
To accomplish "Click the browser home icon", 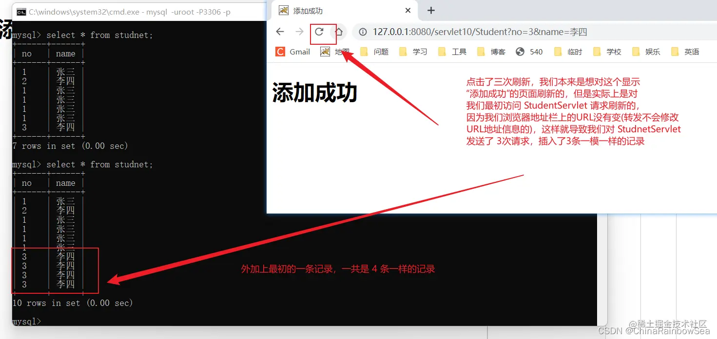I will (x=339, y=31).
